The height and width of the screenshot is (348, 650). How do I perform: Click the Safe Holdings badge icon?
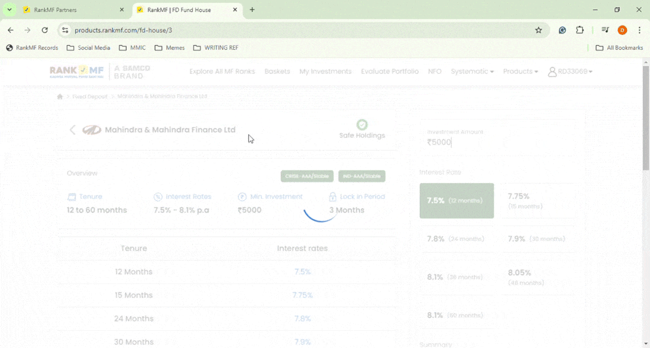pos(362,124)
